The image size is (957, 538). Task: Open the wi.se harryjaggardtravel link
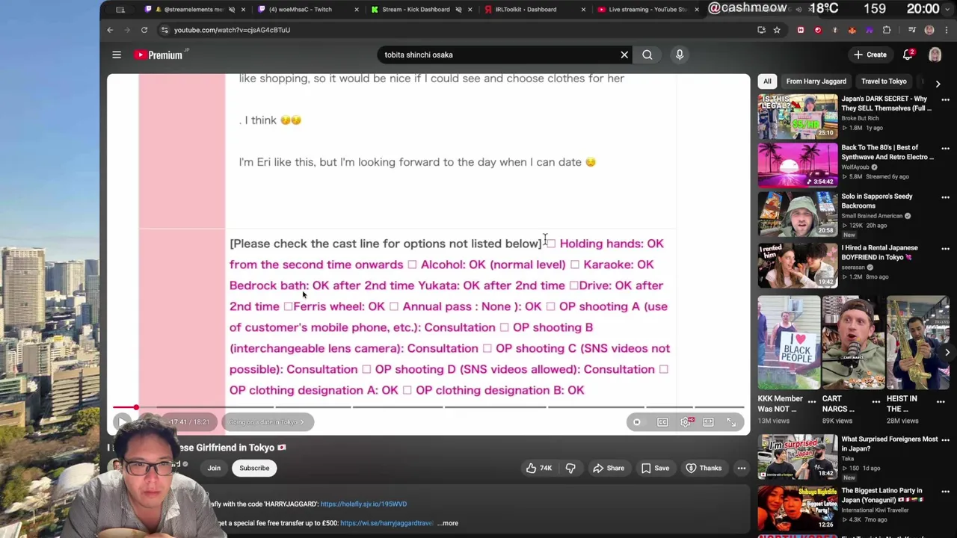(x=387, y=523)
